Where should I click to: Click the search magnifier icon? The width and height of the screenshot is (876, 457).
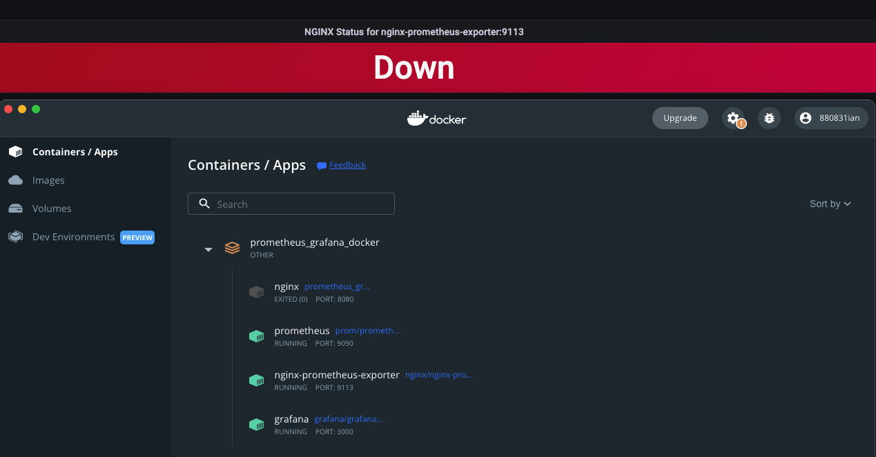point(204,204)
